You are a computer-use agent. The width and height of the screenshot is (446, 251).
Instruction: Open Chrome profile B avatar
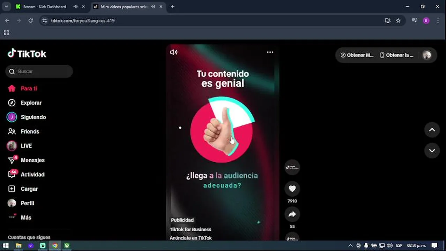pos(426,21)
